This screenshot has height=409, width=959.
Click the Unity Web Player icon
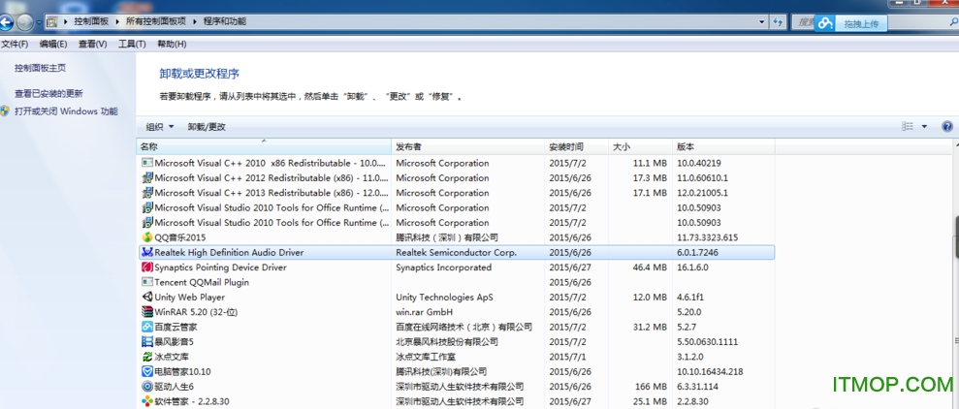click(146, 298)
